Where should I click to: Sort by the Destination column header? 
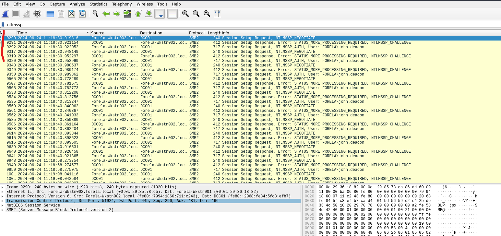pos(164,33)
